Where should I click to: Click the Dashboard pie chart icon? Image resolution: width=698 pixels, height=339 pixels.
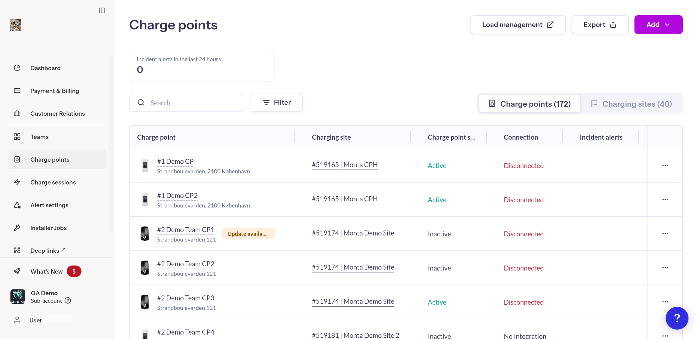17,68
